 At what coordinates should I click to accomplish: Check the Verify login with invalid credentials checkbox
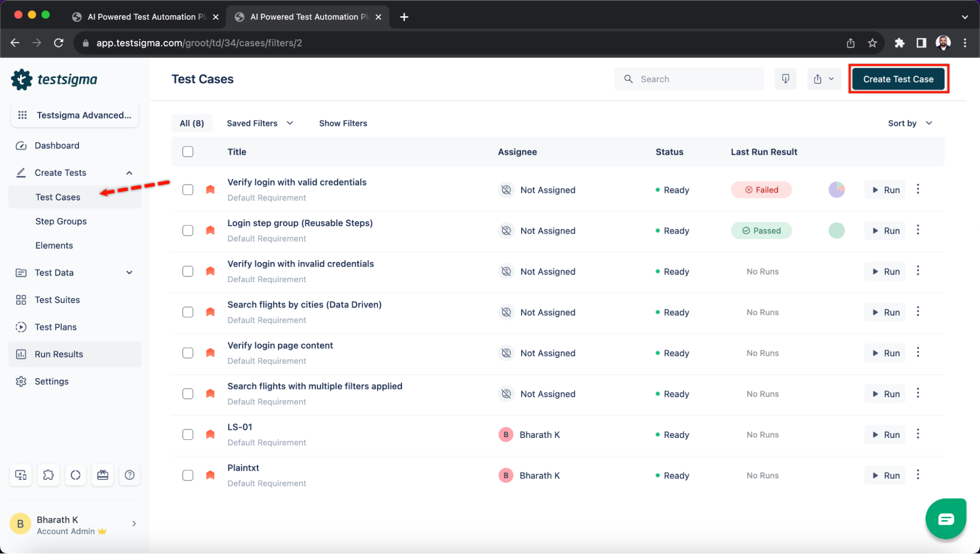coord(188,271)
